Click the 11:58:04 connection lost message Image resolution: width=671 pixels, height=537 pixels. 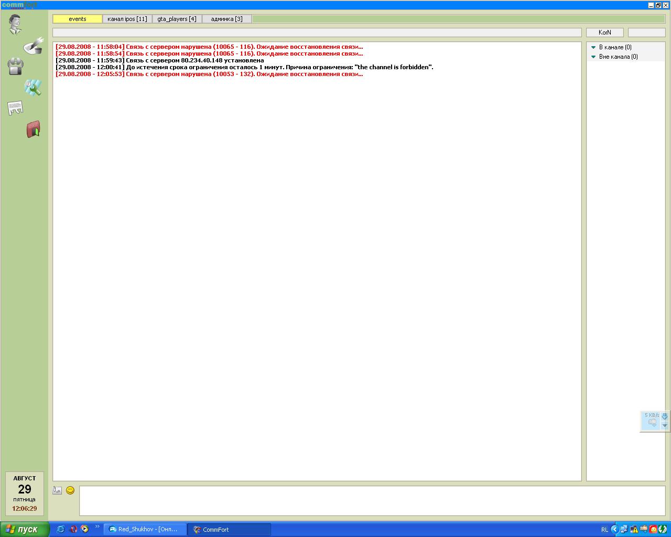(x=209, y=47)
